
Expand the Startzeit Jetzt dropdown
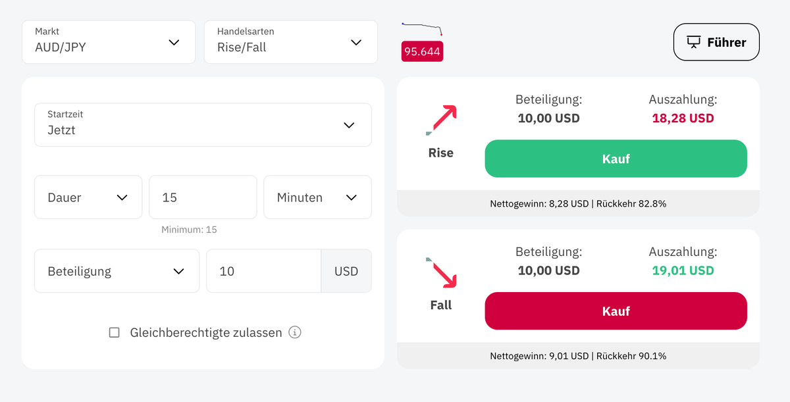203,125
